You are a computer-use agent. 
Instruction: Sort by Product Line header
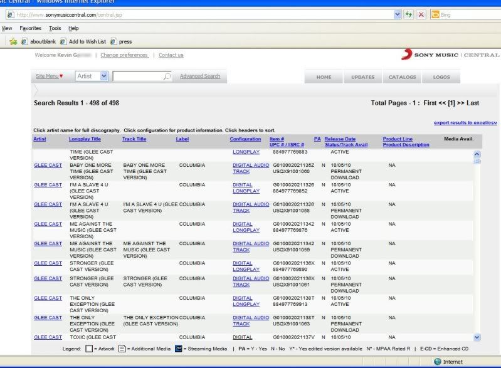[398, 139]
